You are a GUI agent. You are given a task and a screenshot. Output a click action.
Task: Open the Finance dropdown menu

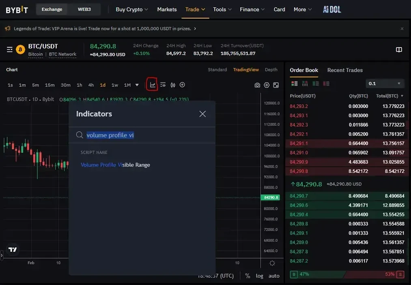(252, 9)
